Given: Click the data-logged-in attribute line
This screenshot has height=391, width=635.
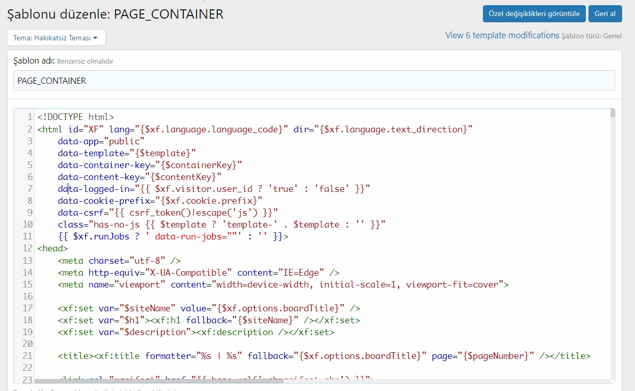Looking at the screenshot, I should pyautogui.click(x=214, y=189).
